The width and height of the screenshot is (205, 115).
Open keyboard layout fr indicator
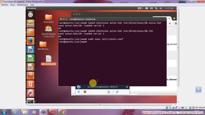pyautogui.click(x=141, y=8)
